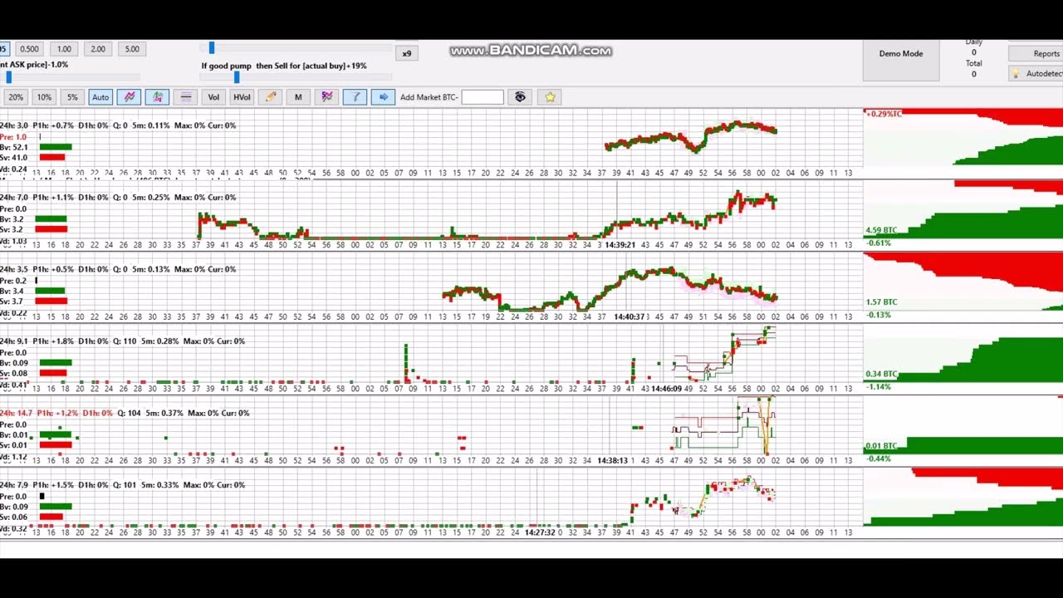Screen dimensions: 1063x598
Task: Click the depth chart showing 4.59 BTC
Action: pyautogui.click(x=963, y=209)
